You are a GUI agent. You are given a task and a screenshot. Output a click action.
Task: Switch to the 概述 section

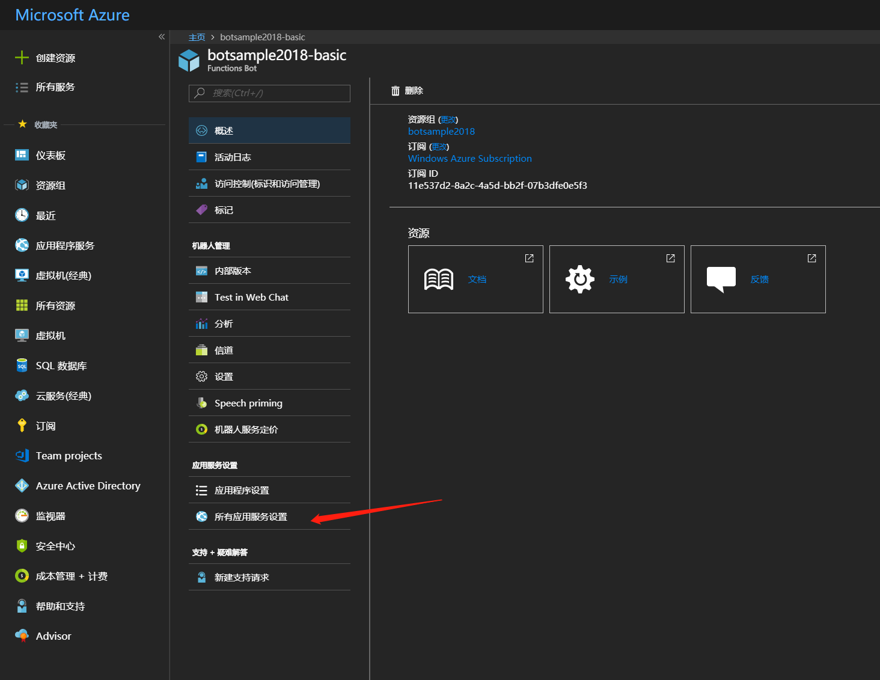(224, 130)
